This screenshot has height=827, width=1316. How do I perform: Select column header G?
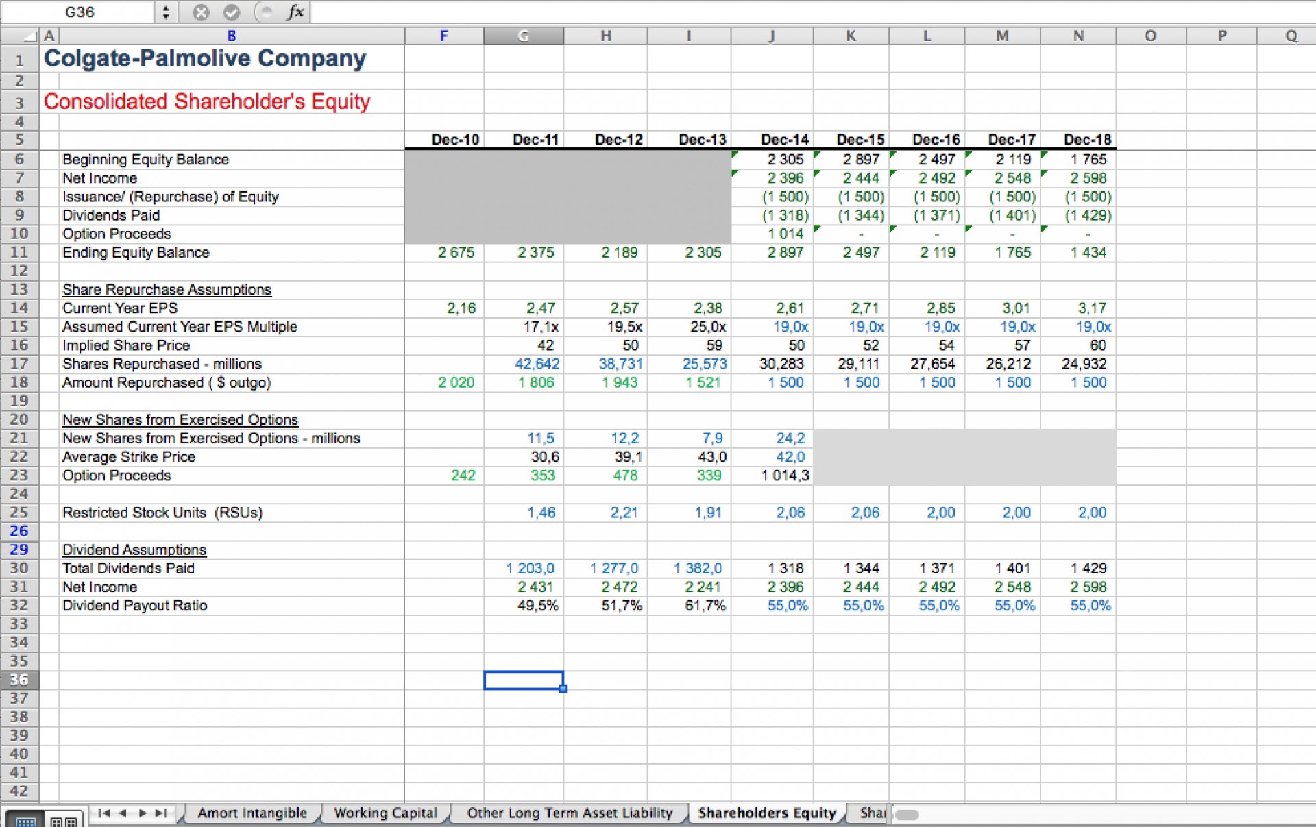pos(523,36)
